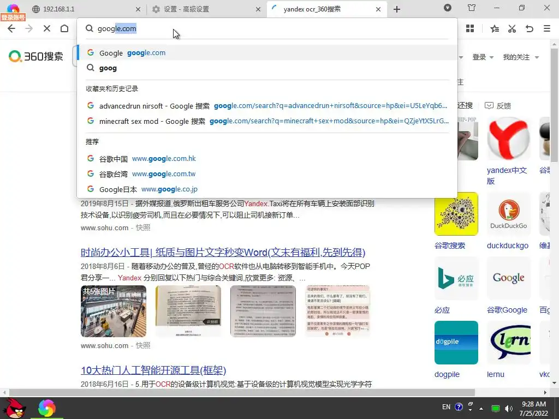Open 10大热门人工智能开源工具 result
Image resolution: width=559 pixels, height=419 pixels.
153,370
